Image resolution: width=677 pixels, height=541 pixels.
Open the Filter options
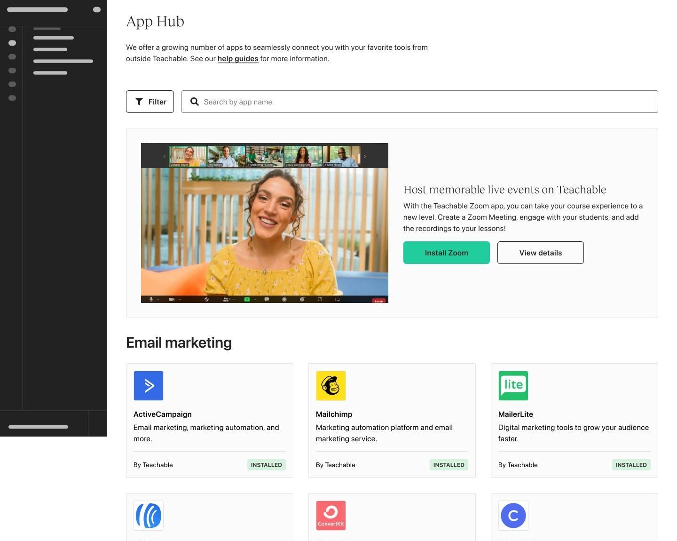point(150,102)
